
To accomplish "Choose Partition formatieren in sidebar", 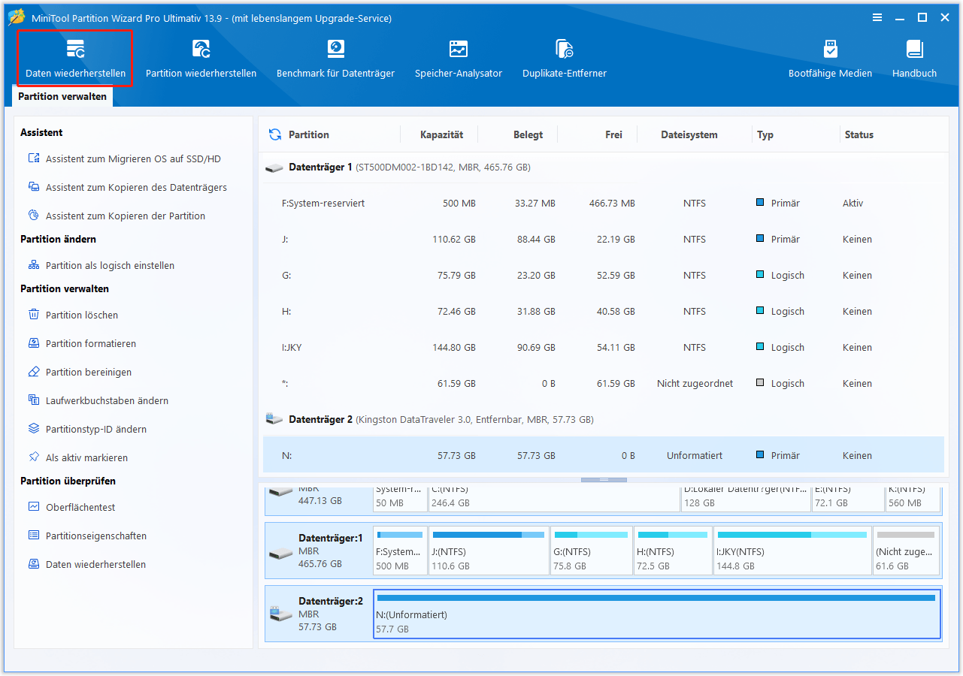I will tap(82, 344).
